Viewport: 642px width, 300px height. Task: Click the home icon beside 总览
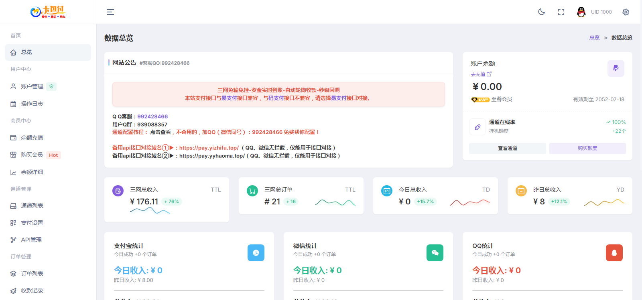click(13, 52)
